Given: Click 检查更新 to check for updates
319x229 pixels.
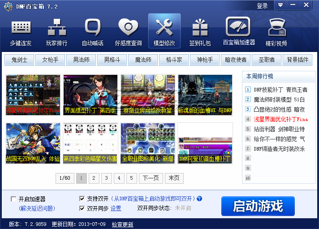Looking at the screenshot, I should (x=122, y=225).
